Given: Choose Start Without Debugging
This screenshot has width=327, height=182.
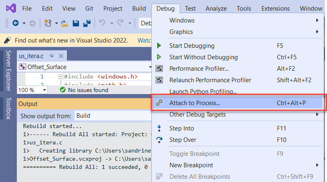Looking at the screenshot, I should [238, 57].
